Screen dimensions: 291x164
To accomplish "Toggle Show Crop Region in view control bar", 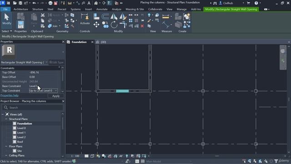I will coord(115,156).
